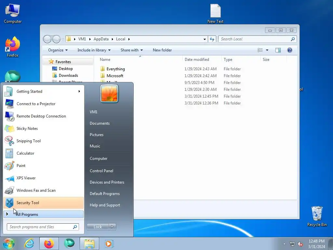Open Include in library dropdown
This screenshot has width=333, height=250.
pos(94,50)
